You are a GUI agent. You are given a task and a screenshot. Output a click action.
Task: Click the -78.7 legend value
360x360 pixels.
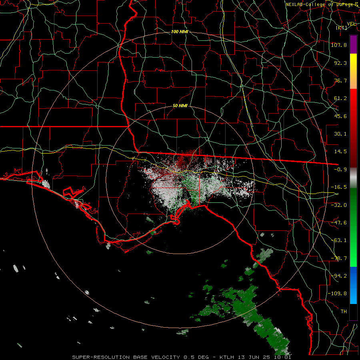[x=339, y=258]
